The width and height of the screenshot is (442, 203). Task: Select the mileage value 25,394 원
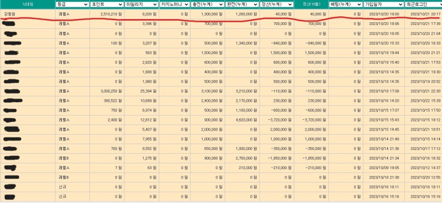tap(149, 91)
